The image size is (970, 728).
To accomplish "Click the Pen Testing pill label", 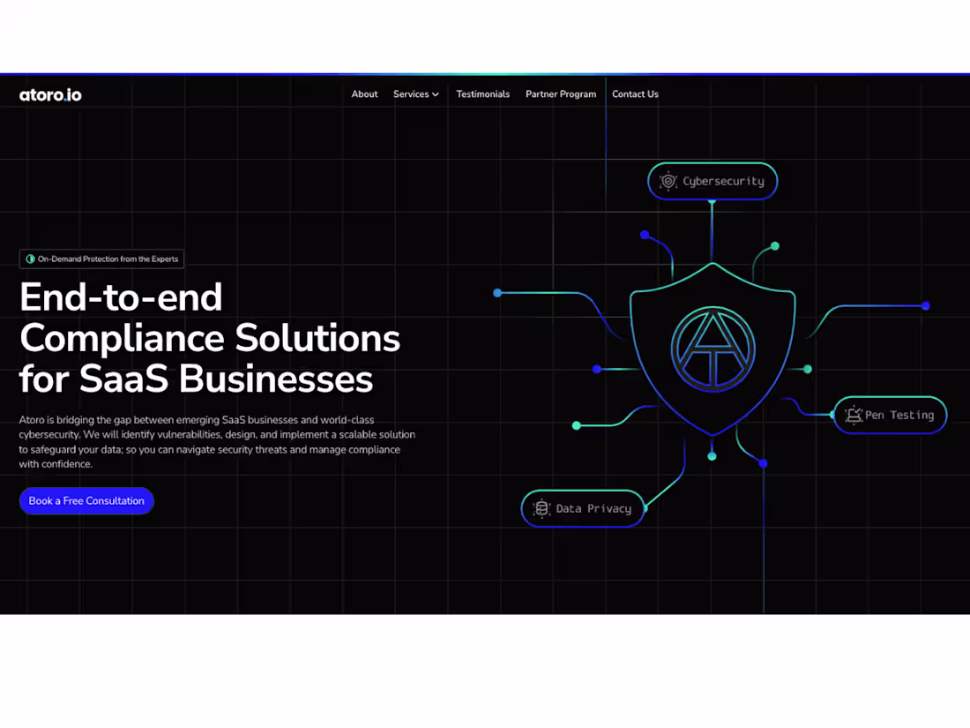I will click(x=899, y=415).
